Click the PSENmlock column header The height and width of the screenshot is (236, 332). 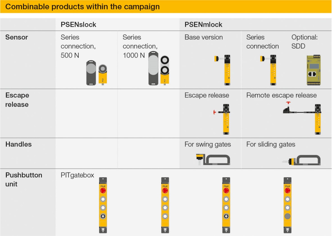(x=203, y=24)
